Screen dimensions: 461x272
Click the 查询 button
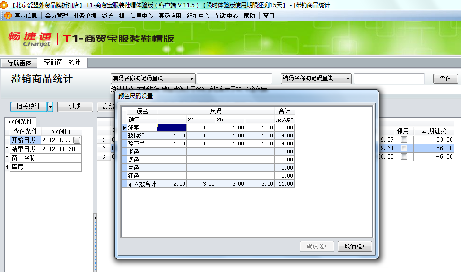coord(445,78)
